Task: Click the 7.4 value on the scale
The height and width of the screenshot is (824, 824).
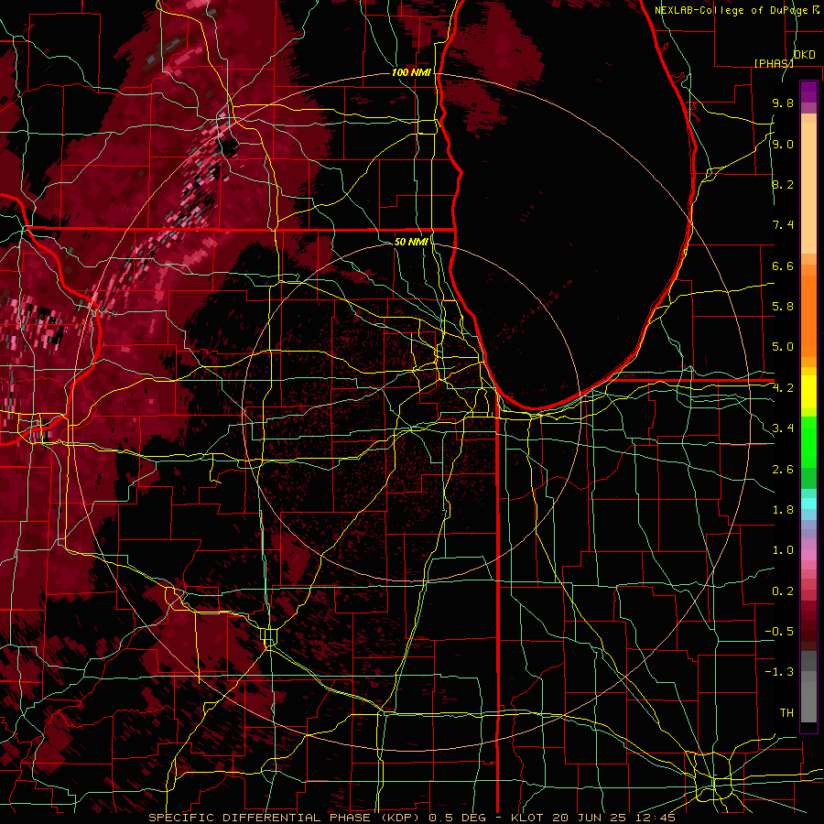Action: coord(783,225)
